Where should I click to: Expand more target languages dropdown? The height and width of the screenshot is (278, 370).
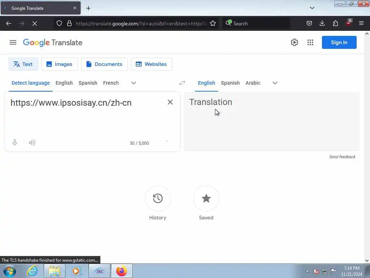coord(275,83)
